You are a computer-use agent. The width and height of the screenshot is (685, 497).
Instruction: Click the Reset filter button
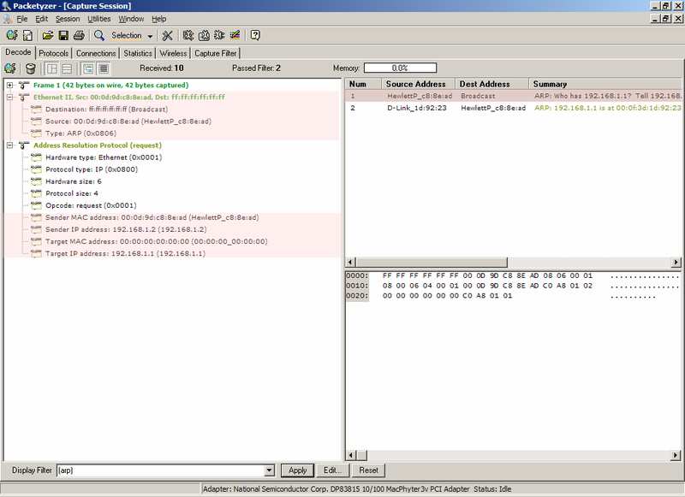pos(368,470)
